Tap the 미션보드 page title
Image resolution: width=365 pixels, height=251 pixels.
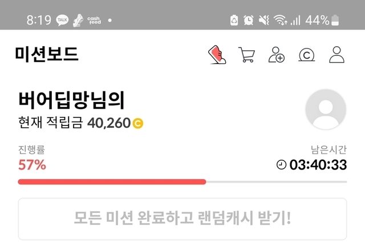coord(47,54)
